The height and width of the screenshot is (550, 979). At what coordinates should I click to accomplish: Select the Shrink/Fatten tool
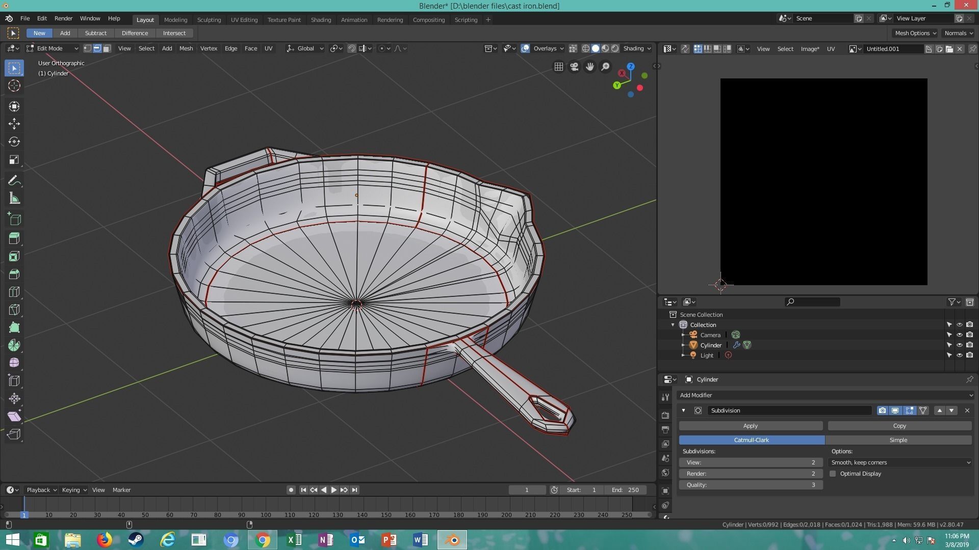pos(14,398)
